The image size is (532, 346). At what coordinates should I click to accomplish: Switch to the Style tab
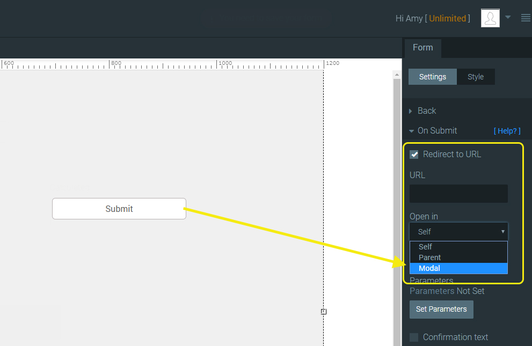point(476,77)
